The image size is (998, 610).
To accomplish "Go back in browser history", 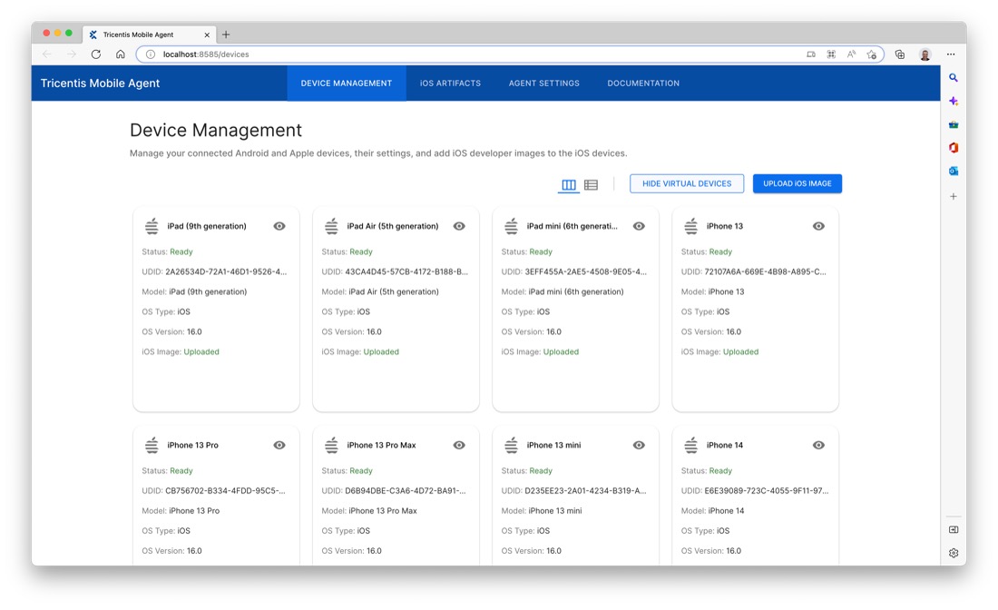I will pos(47,54).
